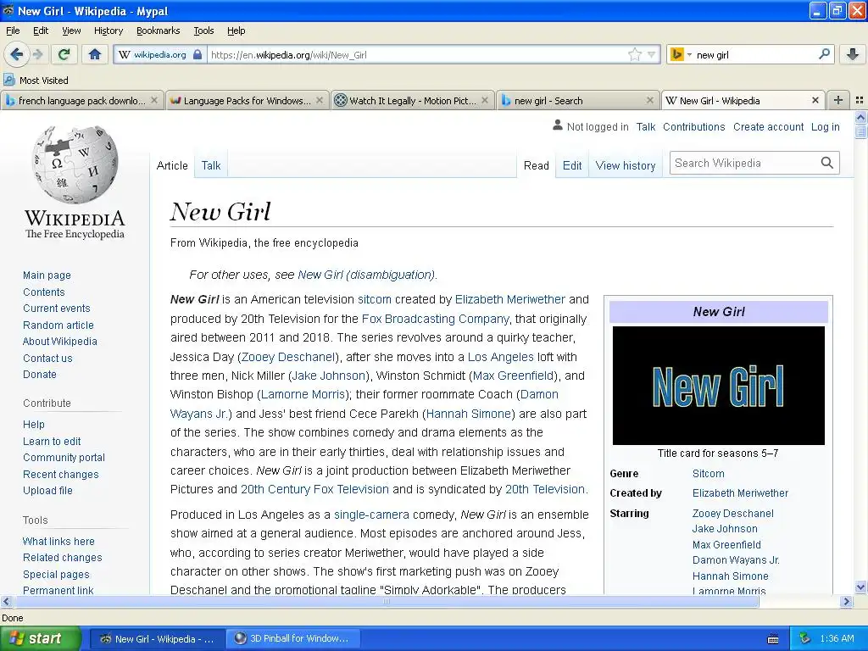The height and width of the screenshot is (651, 868).
Task: Click the Forward arrow button
Action: click(x=37, y=54)
